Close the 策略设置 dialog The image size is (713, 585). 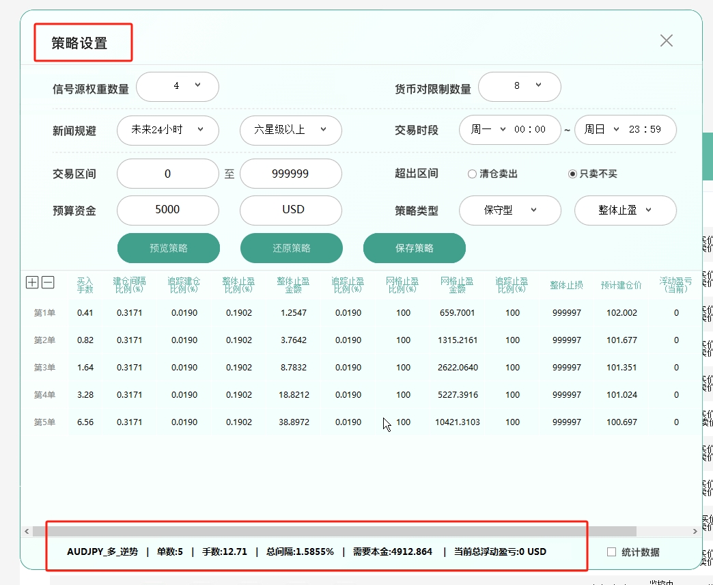[x=666, y=40]
